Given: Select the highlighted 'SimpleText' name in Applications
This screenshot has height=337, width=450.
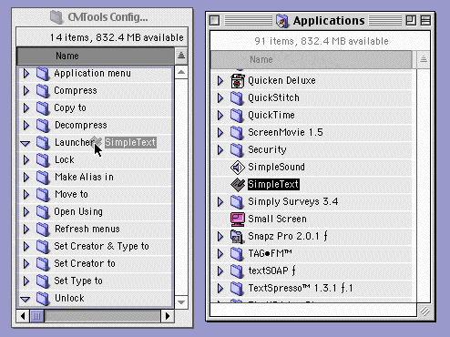Looking at the screenshot, I should click(x=273, y=184).
